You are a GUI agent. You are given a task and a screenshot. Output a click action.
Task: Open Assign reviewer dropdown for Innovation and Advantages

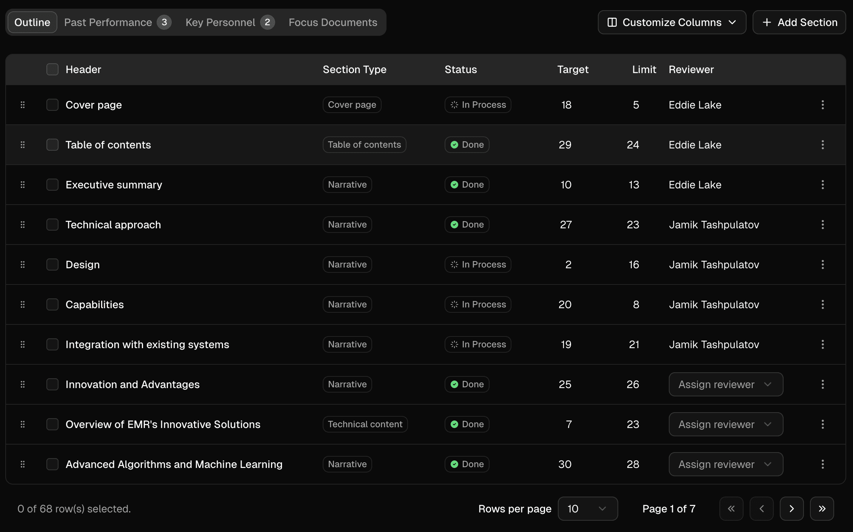(725, 384)
